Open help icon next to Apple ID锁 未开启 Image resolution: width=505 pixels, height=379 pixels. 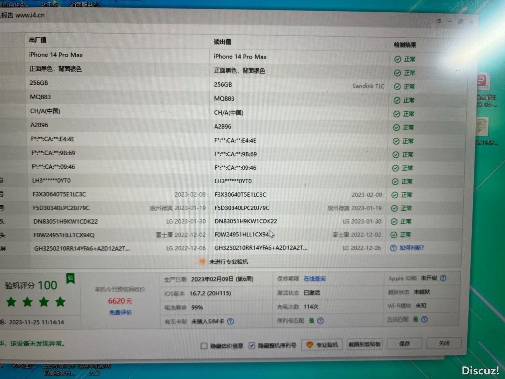[x=443, y=278]
